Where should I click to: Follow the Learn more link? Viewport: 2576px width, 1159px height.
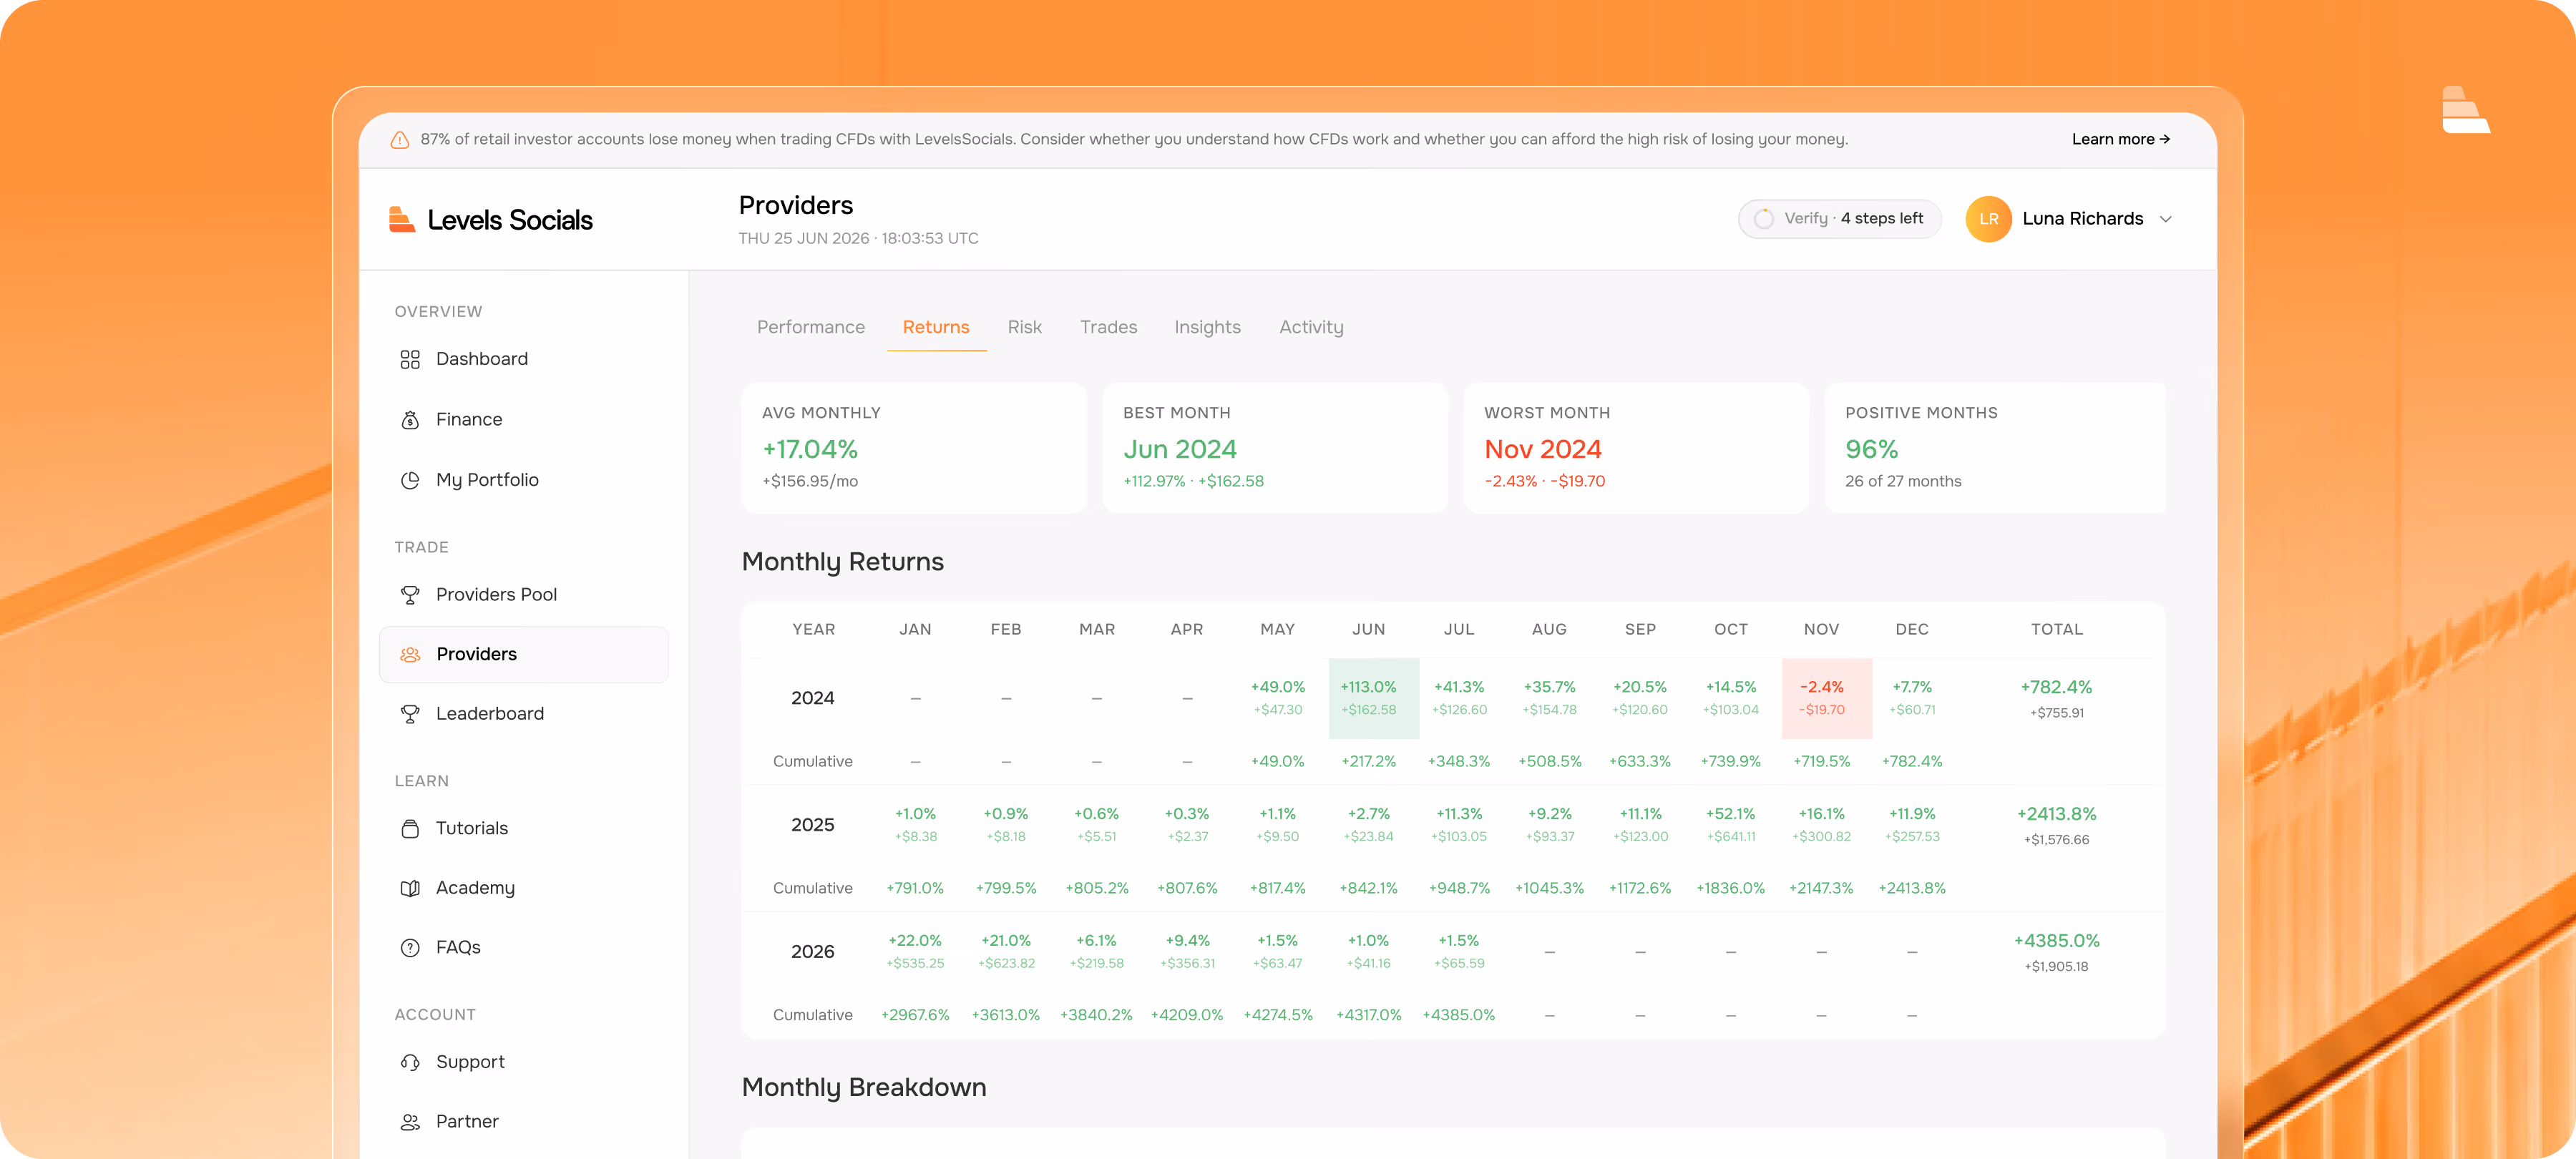[2120, 139]
